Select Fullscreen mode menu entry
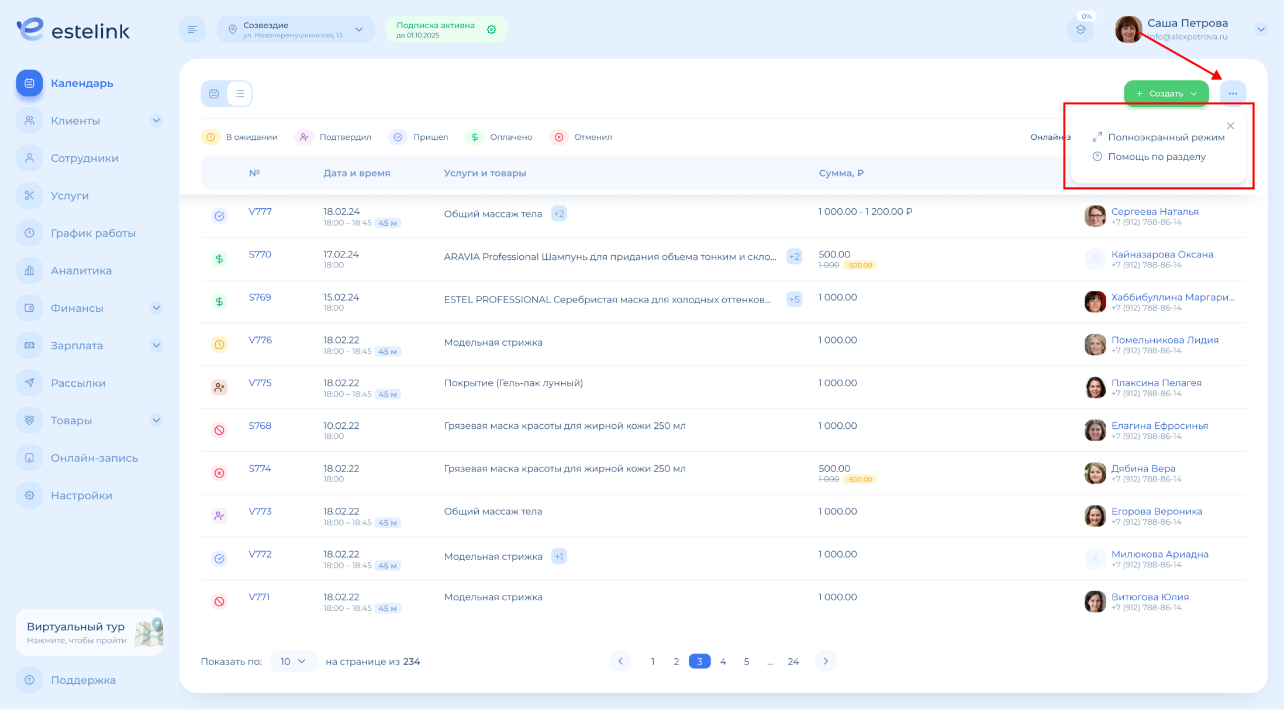The height and width of the screenshot is (712, 1284). [x=1166, y=137]
